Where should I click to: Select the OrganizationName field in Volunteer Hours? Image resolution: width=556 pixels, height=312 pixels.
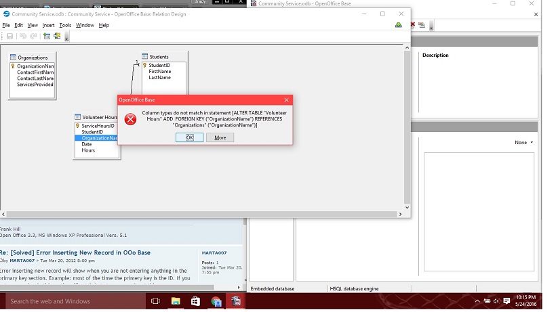96,138
